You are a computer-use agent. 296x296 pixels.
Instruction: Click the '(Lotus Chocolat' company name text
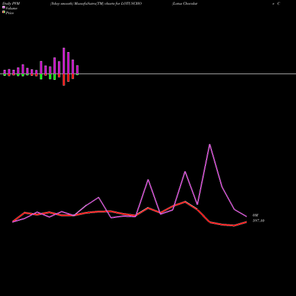coord(185,4)
